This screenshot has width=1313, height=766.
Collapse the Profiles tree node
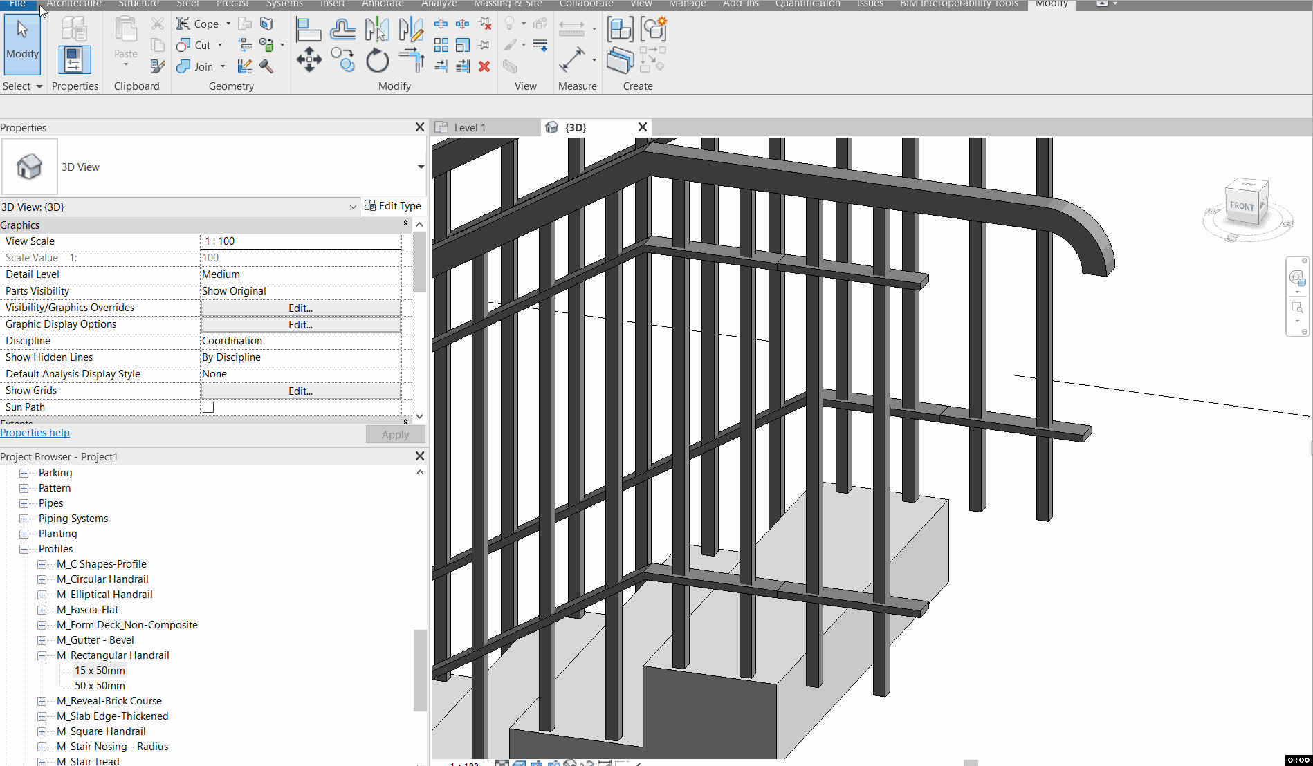(24, 549)
